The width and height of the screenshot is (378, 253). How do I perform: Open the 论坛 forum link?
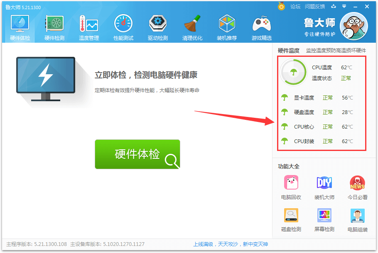click(x=295, y=6)
